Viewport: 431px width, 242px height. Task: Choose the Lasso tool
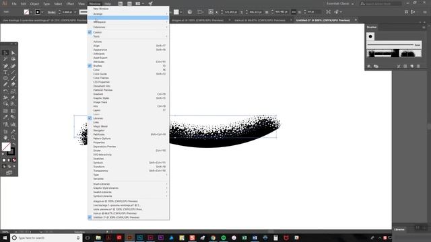coord(13,59)
